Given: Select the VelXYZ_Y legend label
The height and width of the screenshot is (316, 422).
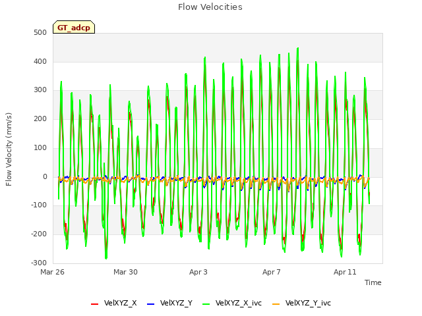Looking at the screenshot, I should 176,303.
